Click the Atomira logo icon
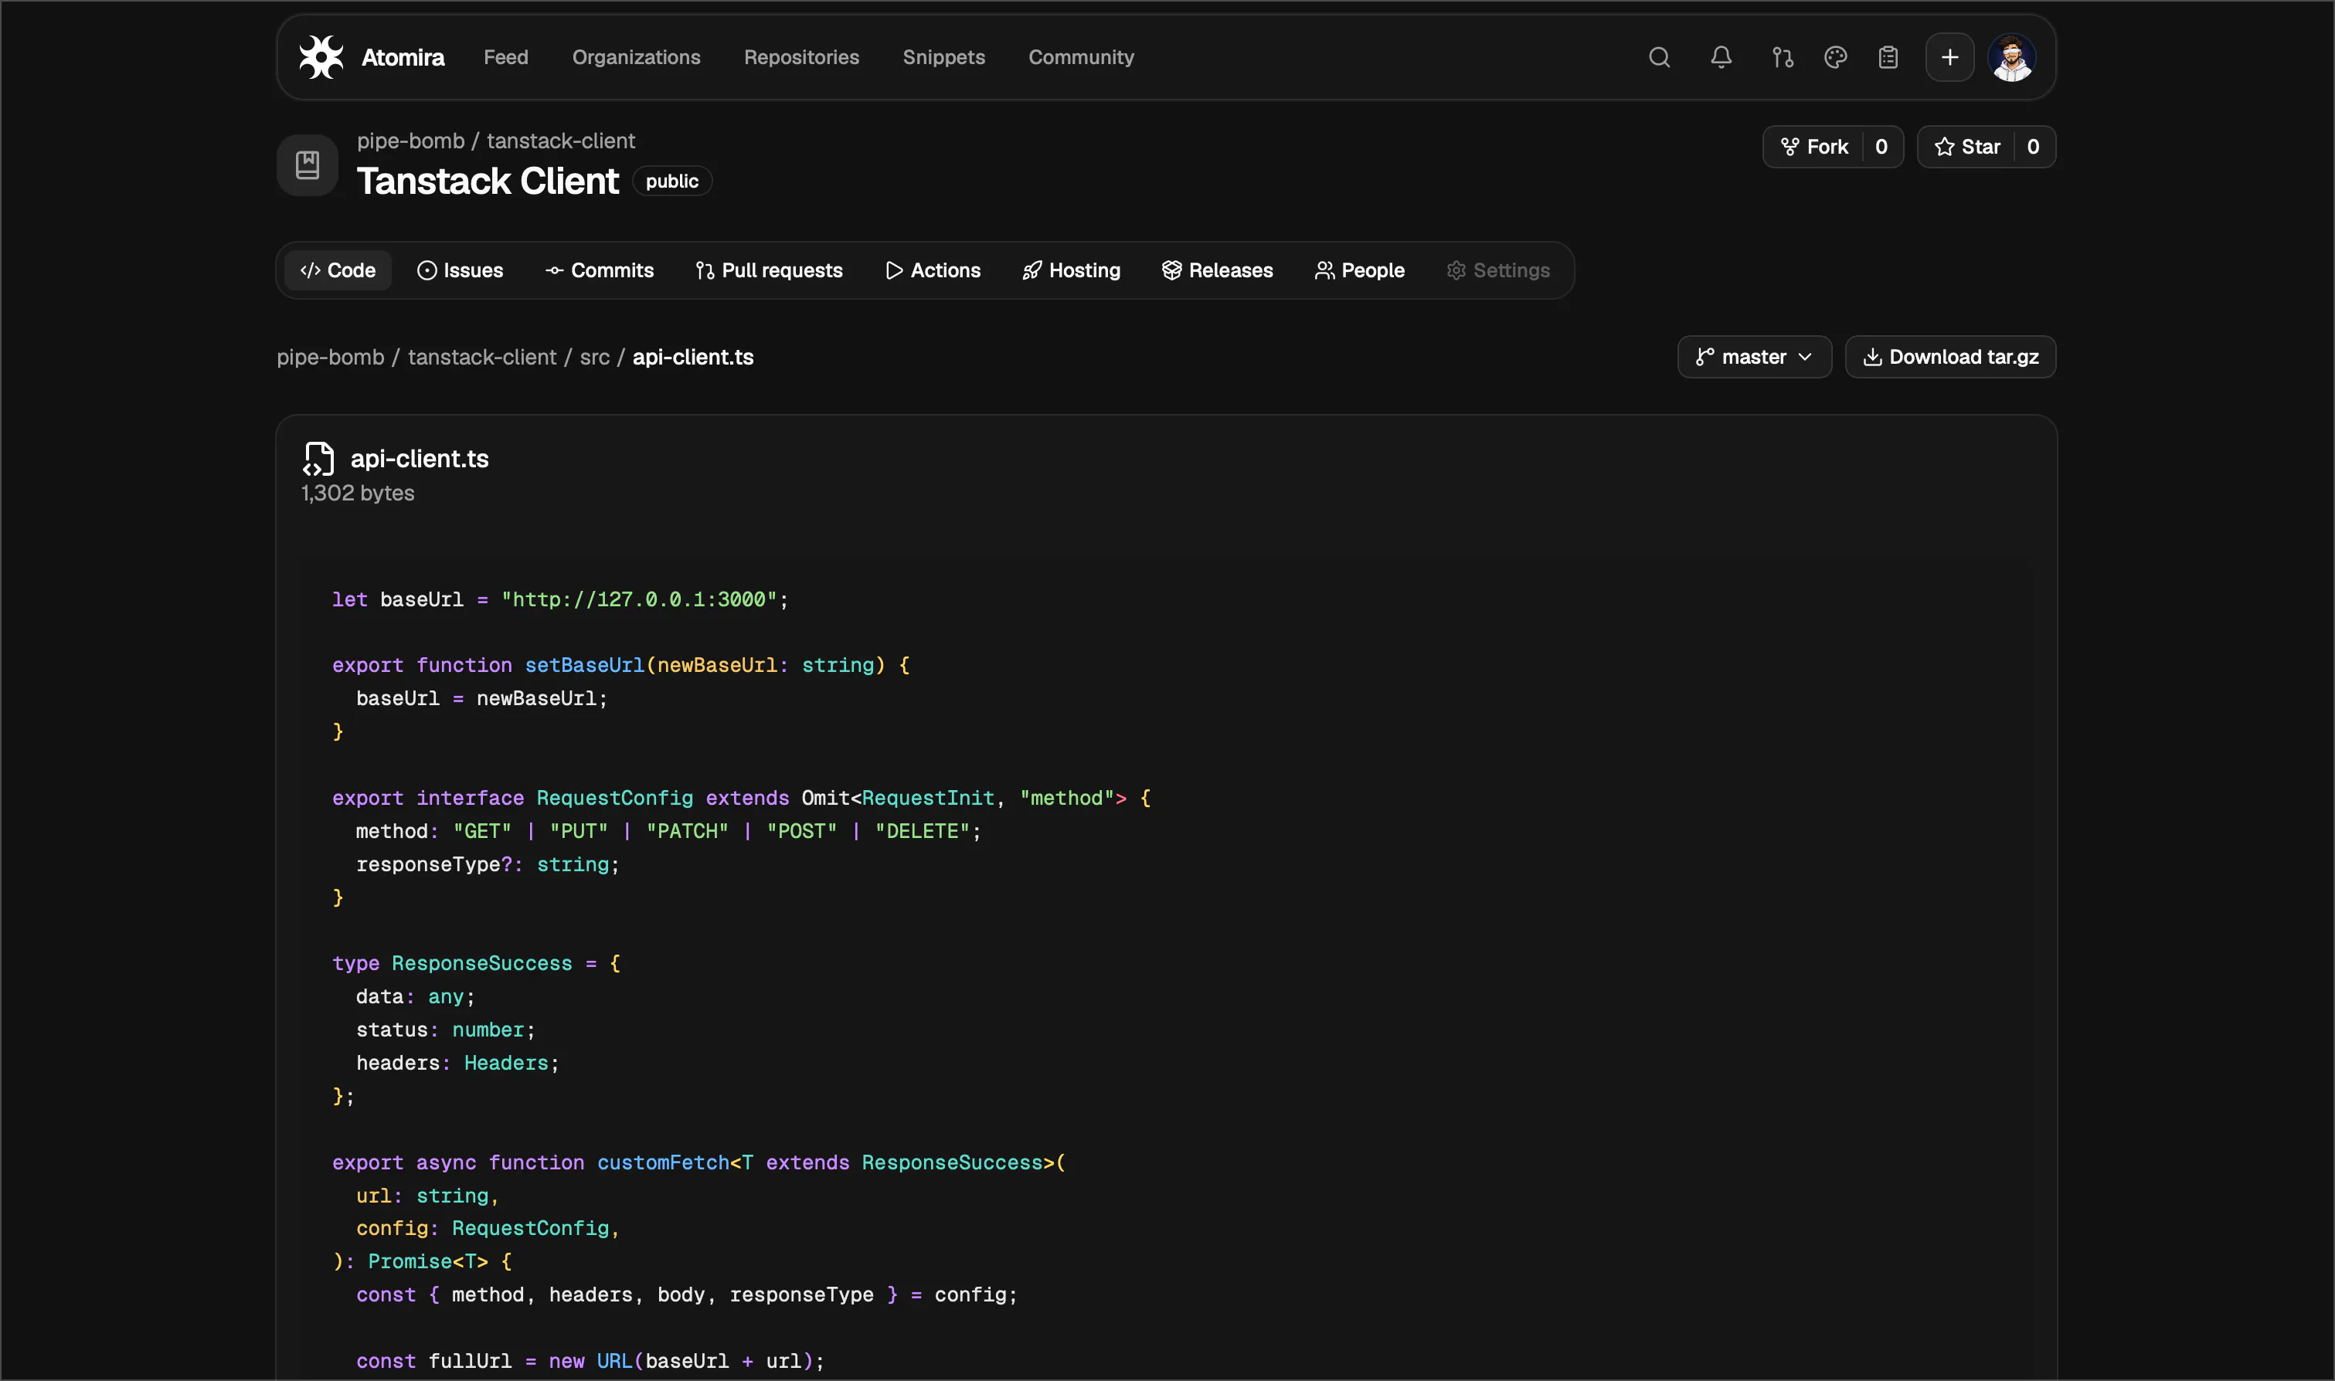Viewport: 2335px width, 1381px height. (321, 58)
